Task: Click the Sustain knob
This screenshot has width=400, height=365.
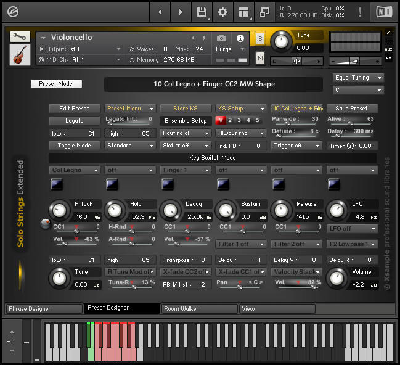Action: 226,211
